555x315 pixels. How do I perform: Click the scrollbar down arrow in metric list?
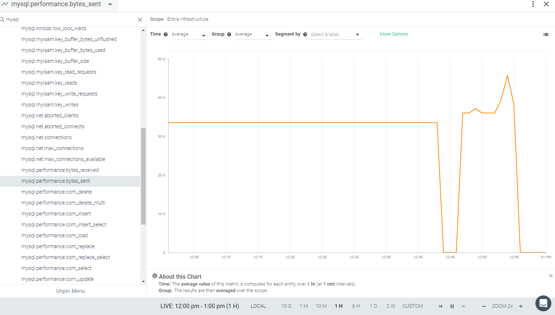(143, 282)
